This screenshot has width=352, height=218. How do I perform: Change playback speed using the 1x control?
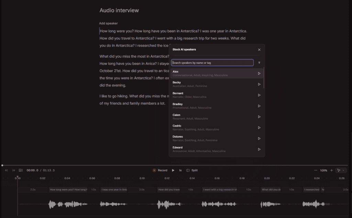pos(180,170)
